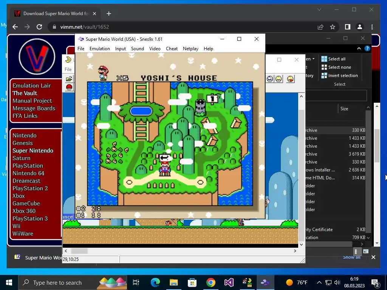Select the file row sized 3 619 KB
387x290 pixels.
(x=336, y=154)
